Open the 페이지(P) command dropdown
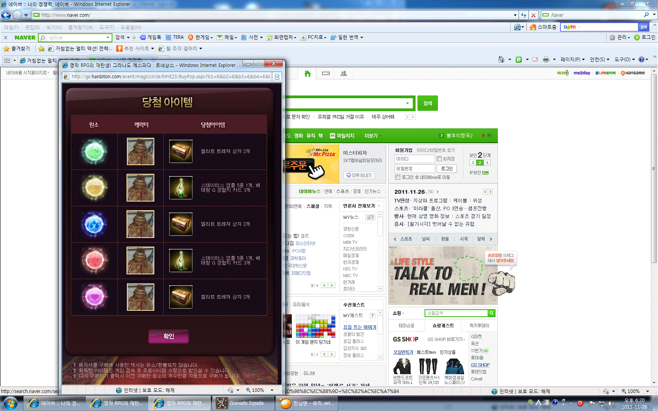Viewport: 658px width, 411px height. [x=572, y=59]
